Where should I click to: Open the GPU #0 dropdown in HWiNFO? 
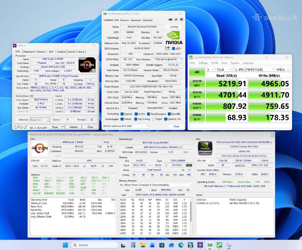coord(204,161)
